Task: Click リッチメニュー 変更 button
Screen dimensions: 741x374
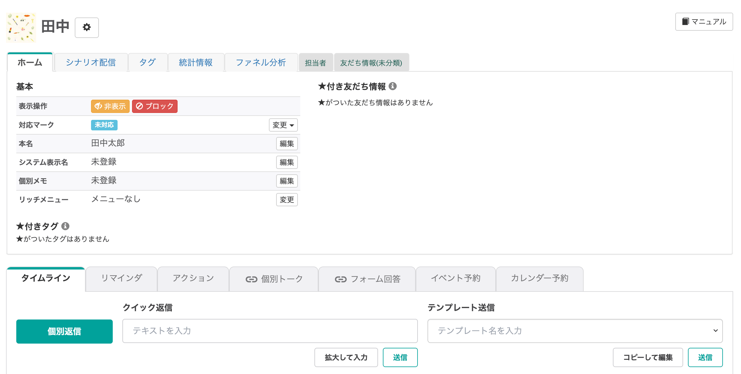Action: [x=287, y=200]
